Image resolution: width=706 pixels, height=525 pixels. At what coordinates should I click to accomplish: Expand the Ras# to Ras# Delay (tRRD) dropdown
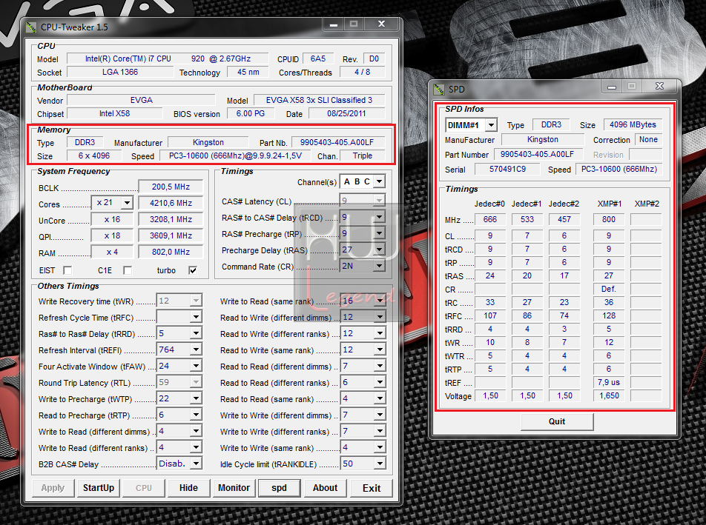196,333
